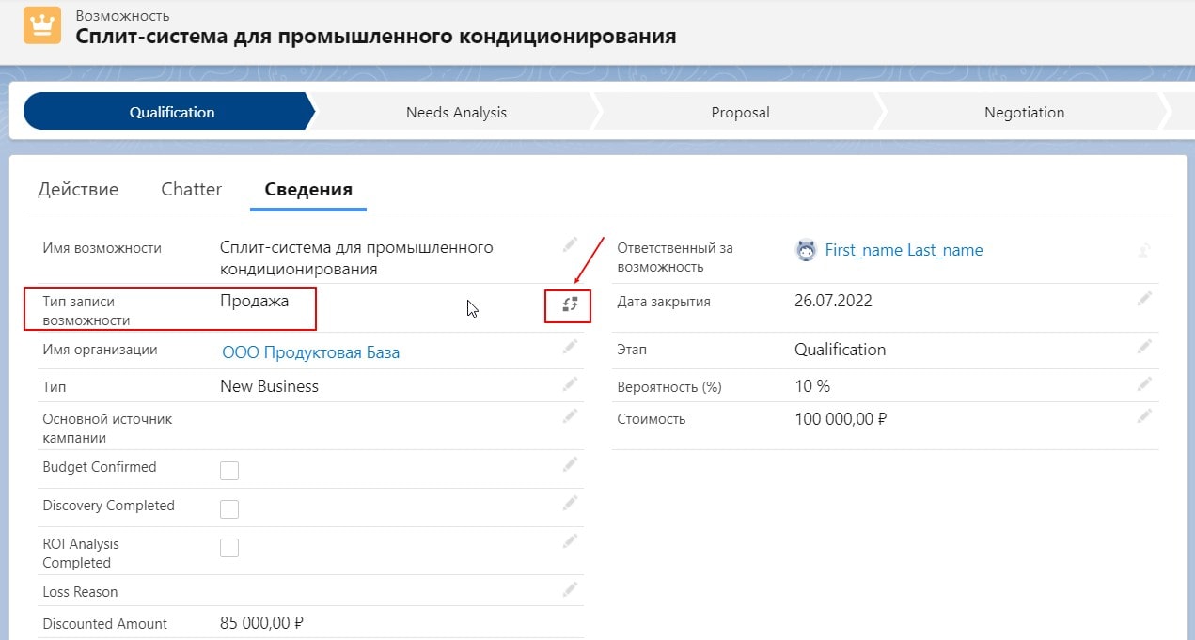Click pencil icon next to Budget Confirmed
Viewport: 1195px width, 640px height.
[570, 464]
